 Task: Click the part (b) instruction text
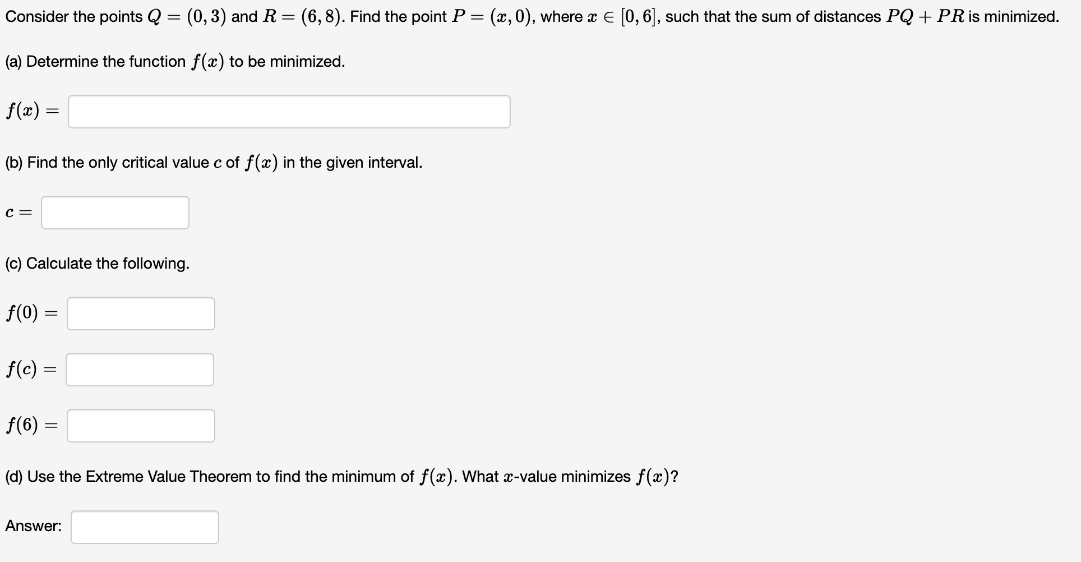click(x=213, y=162)
